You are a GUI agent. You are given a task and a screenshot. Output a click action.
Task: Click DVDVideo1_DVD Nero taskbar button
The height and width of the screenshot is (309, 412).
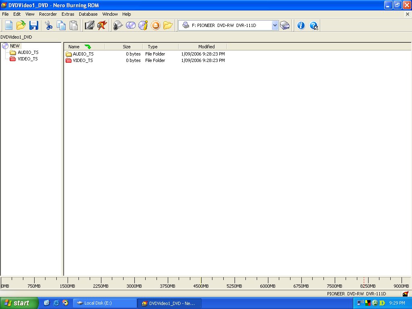[169, 303]
